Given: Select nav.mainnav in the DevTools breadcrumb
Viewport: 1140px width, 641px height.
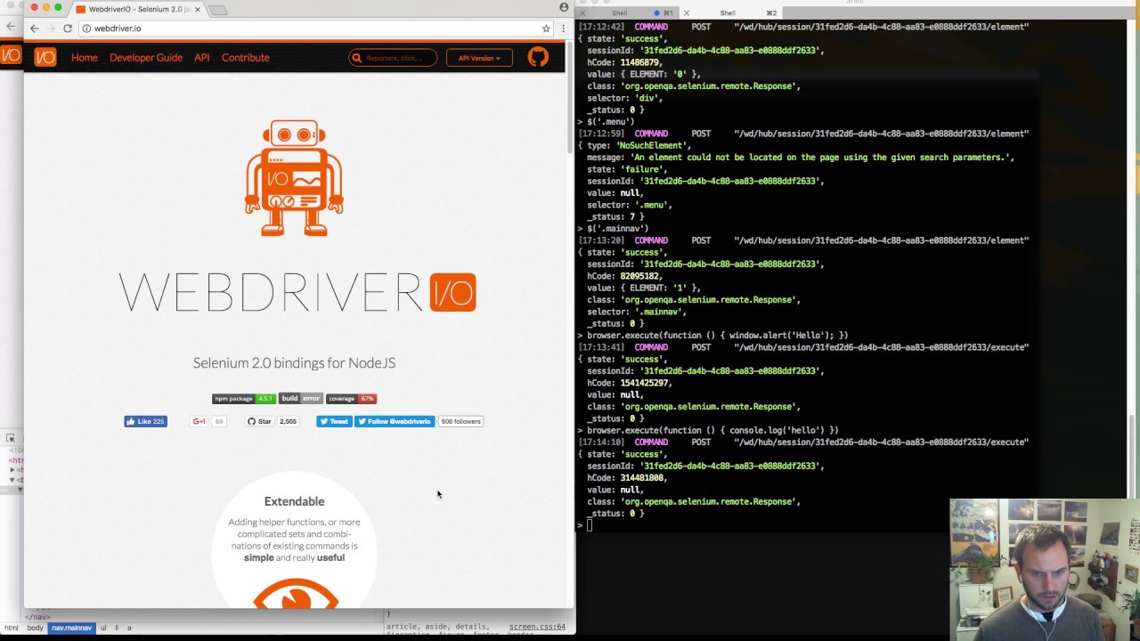Looking at the screenshot, I should click(71, 628).
